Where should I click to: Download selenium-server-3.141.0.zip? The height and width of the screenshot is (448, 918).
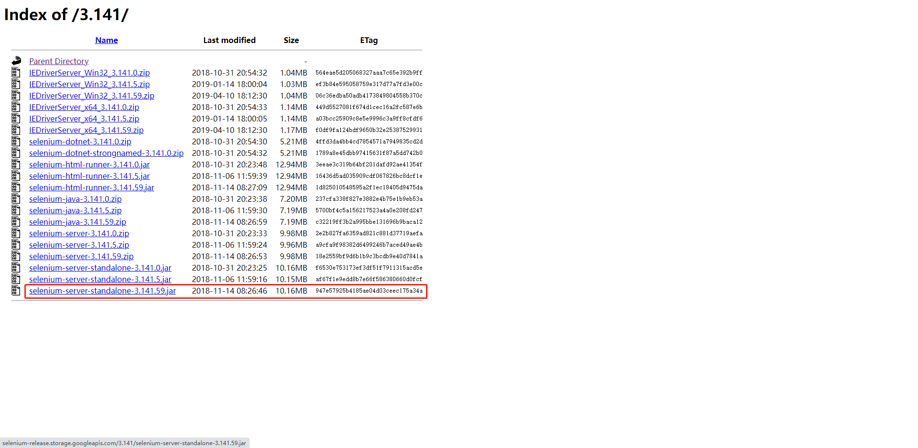coord(79,233)
